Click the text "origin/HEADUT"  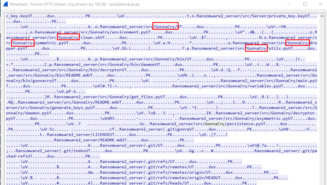[205, 178]
